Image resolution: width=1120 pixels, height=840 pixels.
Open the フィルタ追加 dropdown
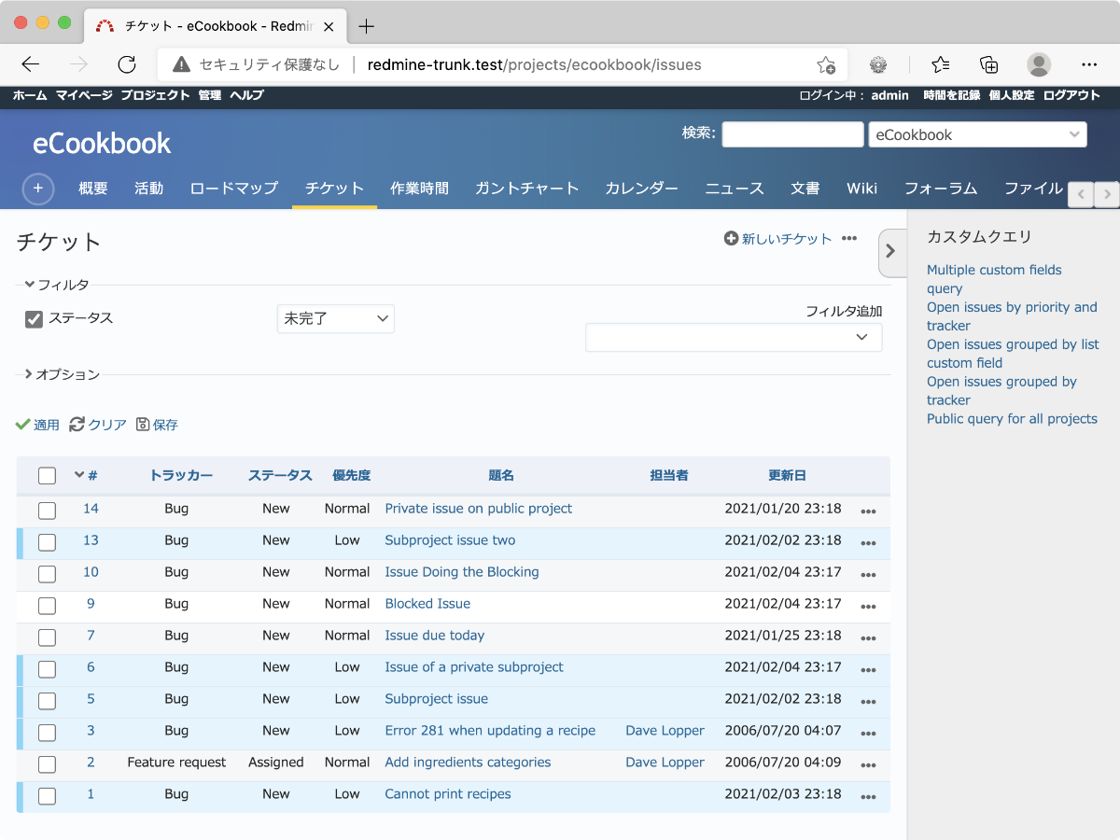734,338
